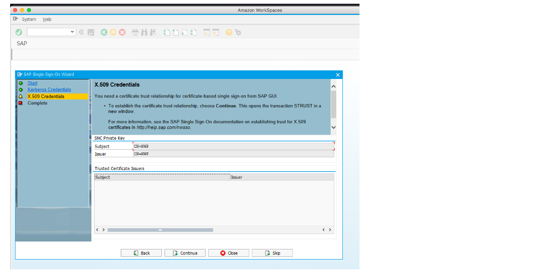Click the red status icon beside Complete
Image resolution: width=547 pixels, height=273 pixels.
[21, 103]
